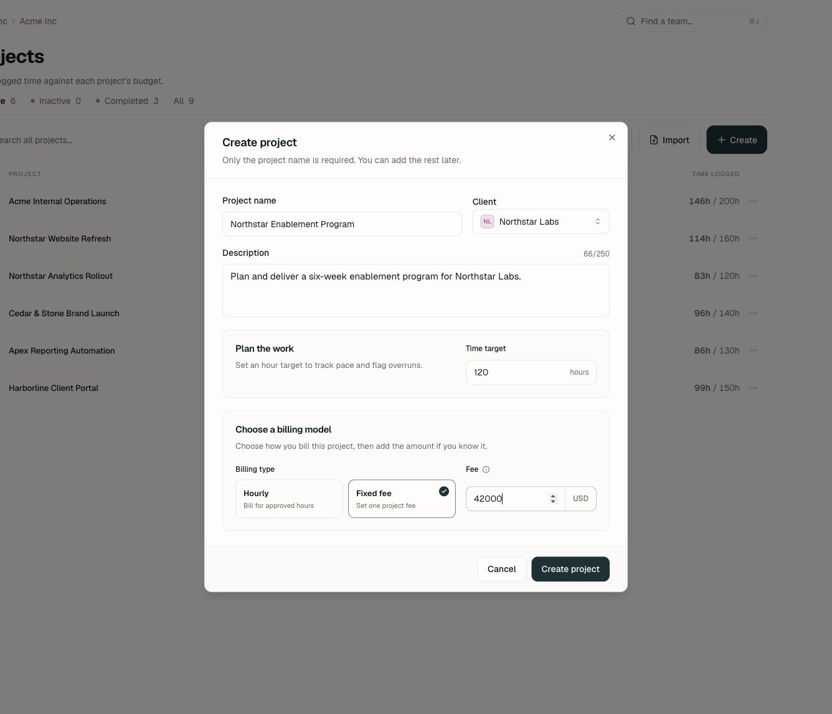Open the Harborline Client Portal project

tap(54, 388)
